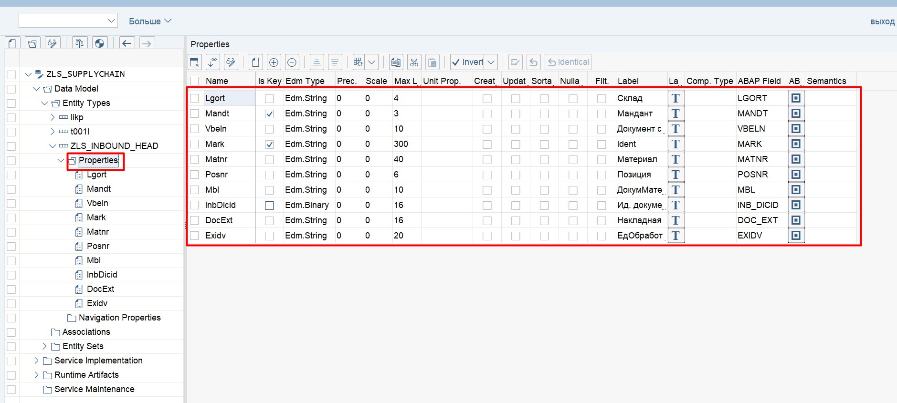Click the sort descending icon
Screen dimensions: 897x403
(x=335, y=62)
